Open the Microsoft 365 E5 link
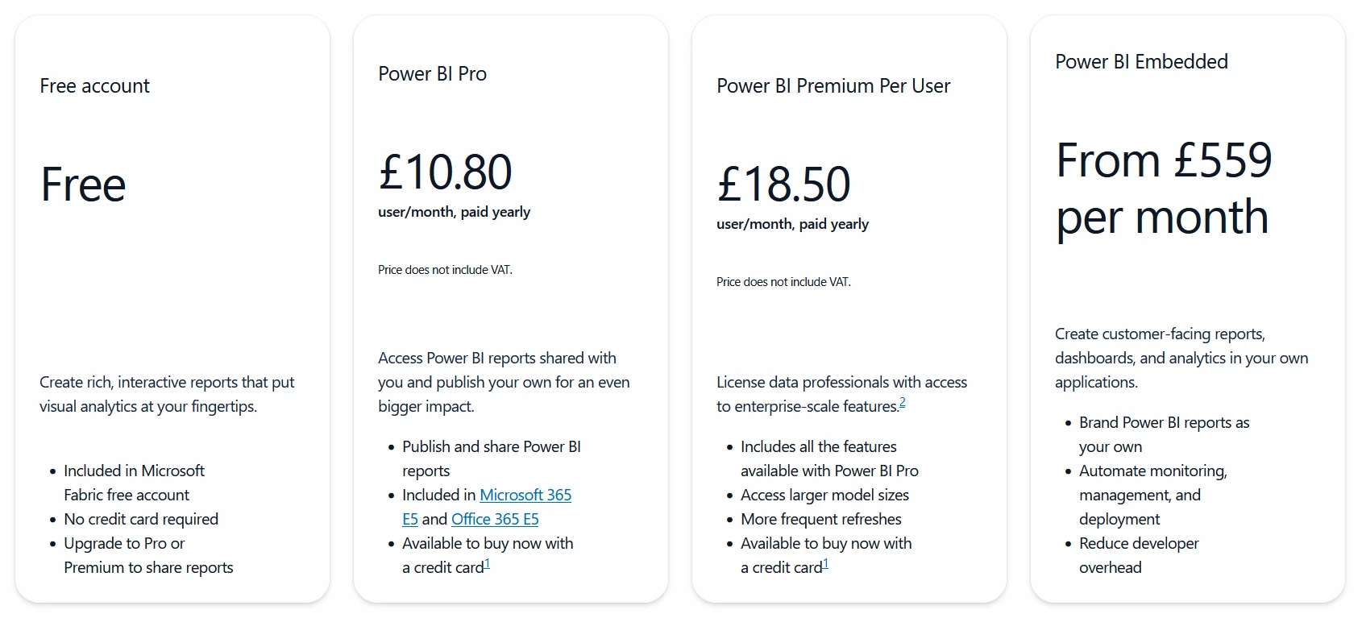The height and width of the screenshot is (618, 1362). [x=525, y=495]
